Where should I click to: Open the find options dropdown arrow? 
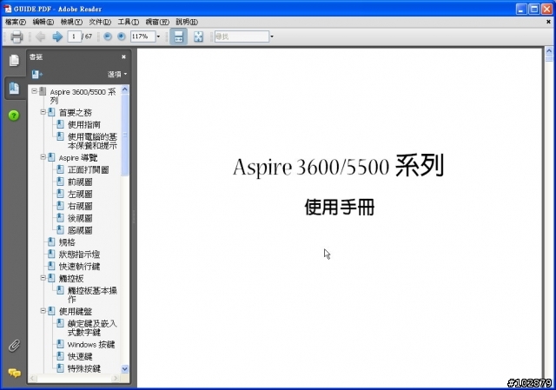[272, 36]
